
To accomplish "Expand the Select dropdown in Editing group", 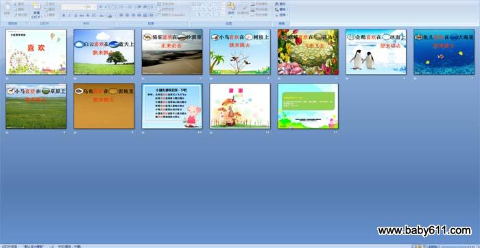I will pyautogui.click(x=287, y=14).
